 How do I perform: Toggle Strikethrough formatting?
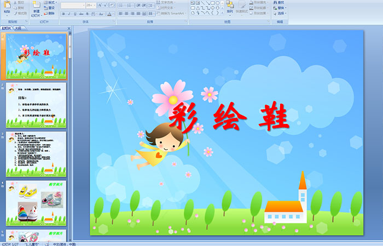81,14
